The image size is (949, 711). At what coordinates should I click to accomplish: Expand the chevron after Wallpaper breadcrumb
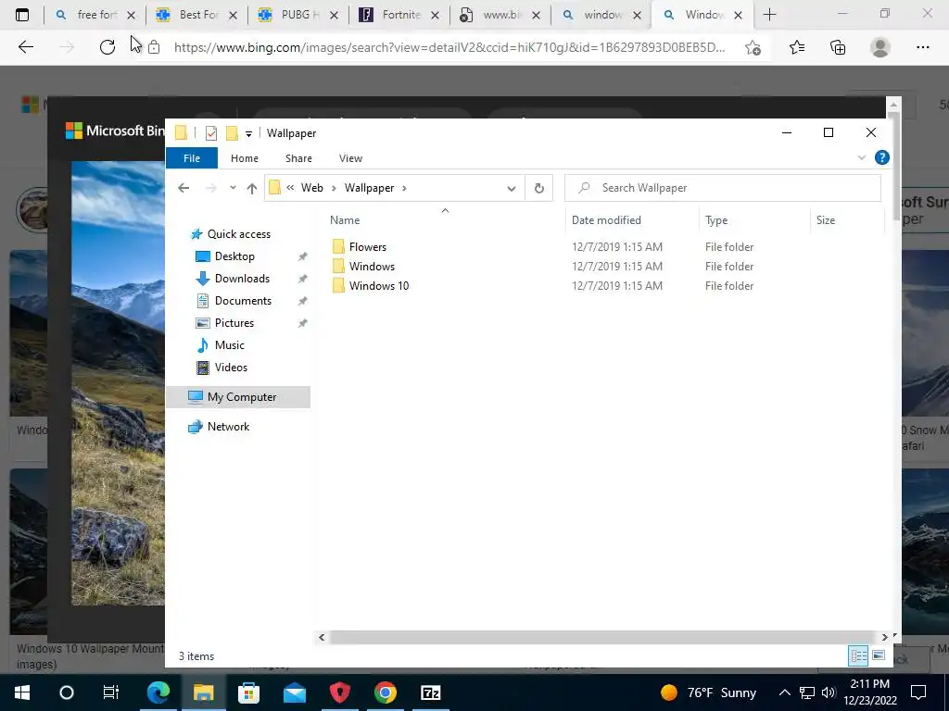(x=404, y=188)
